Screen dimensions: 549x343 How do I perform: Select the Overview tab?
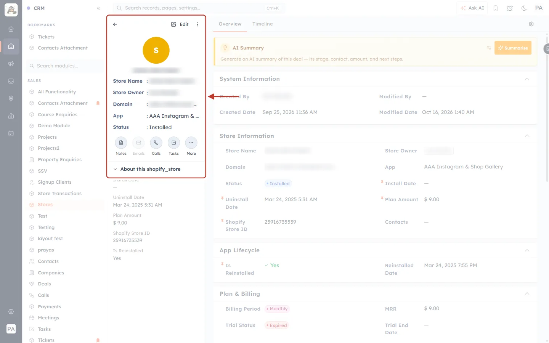pyautogui.click(x=230, y=24)
